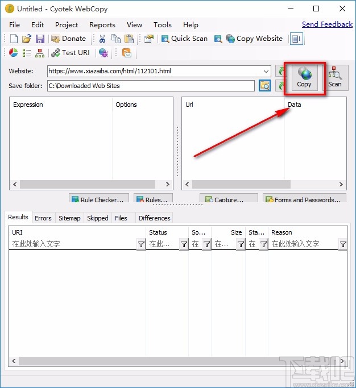Click the large Copy button with the globe
This screenshot has height=388, width=356.
coord(304,78)
